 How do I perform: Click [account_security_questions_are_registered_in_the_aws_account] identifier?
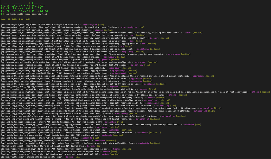tap(38, 38)
